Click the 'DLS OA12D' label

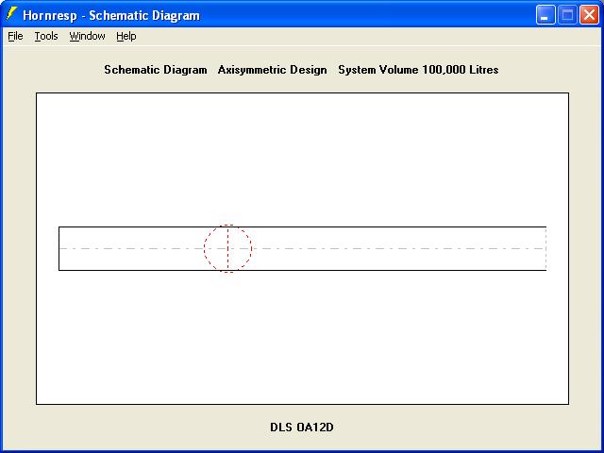[302, 428]
